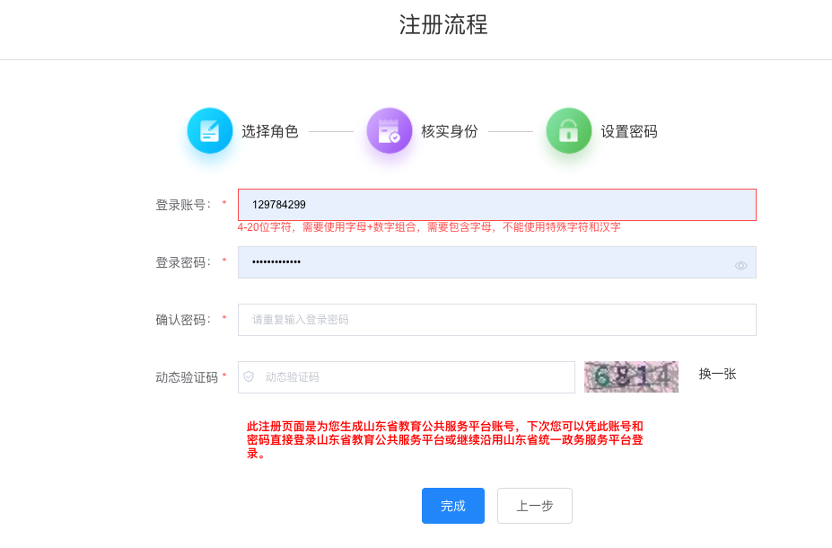This screenshot has height=548, width=832.
Task: Focus the 确认密码 input field
Action: coord(496,320)
